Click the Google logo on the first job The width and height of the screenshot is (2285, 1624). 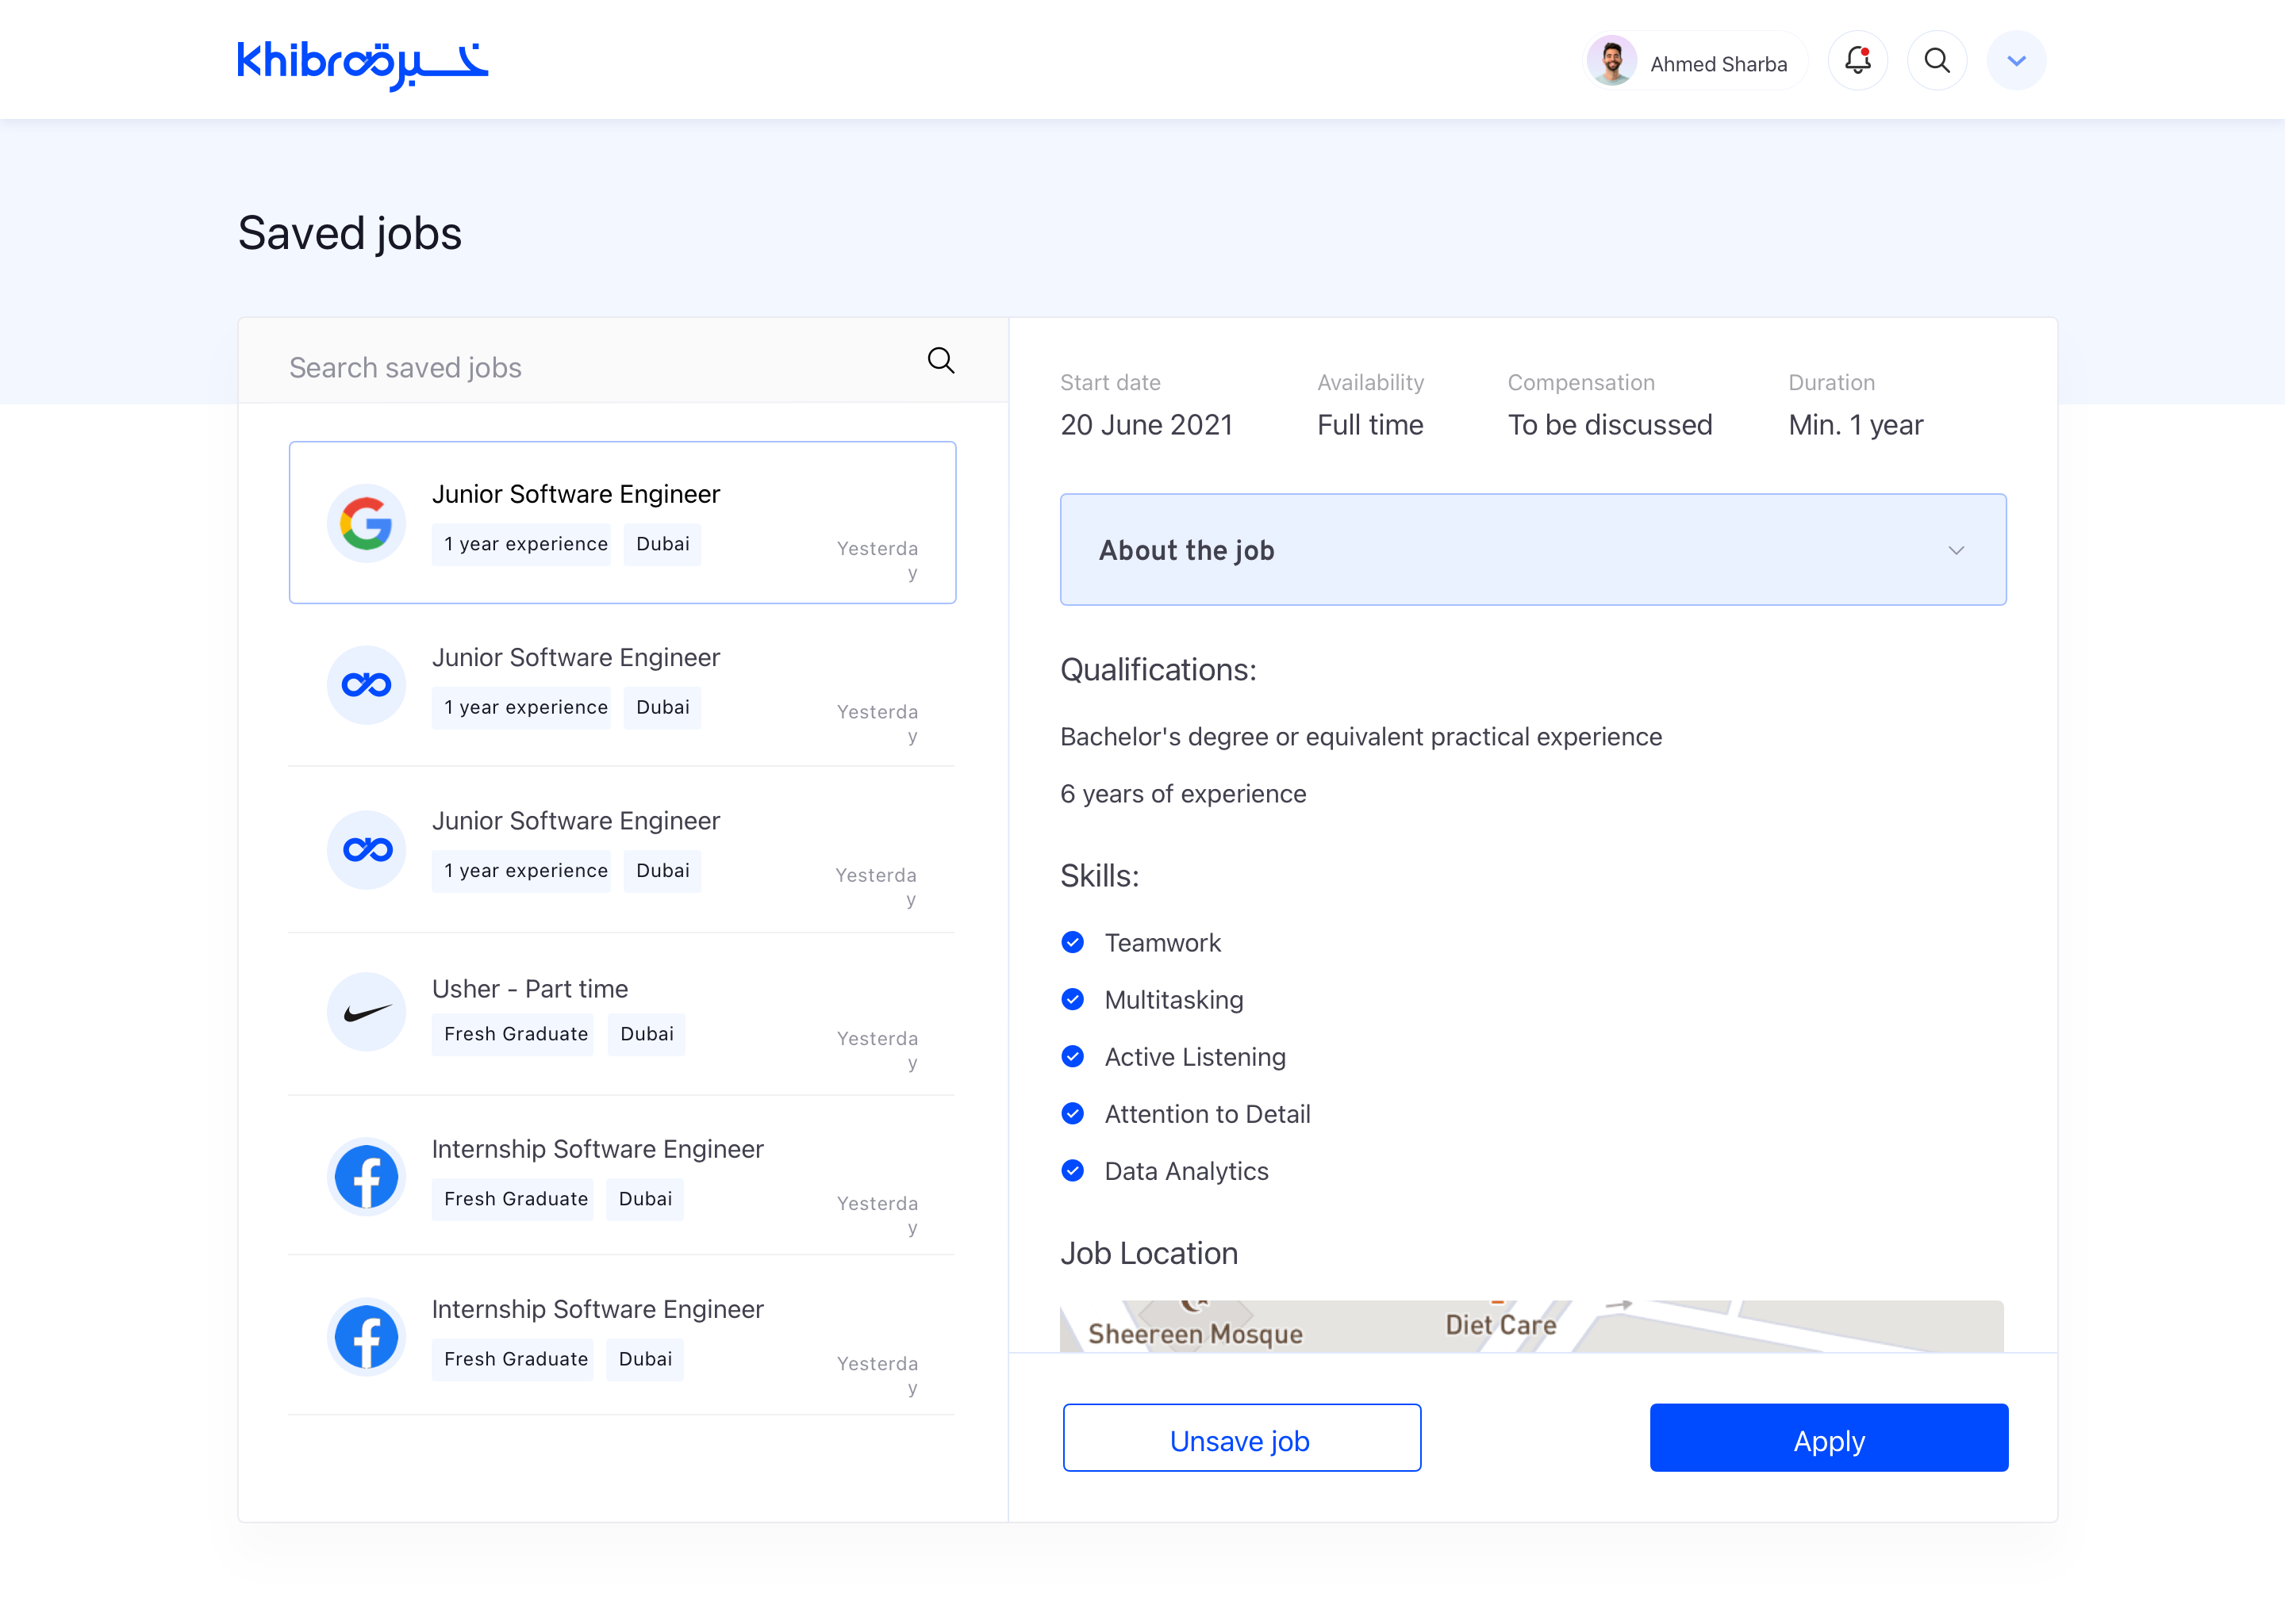coord(367,524)
